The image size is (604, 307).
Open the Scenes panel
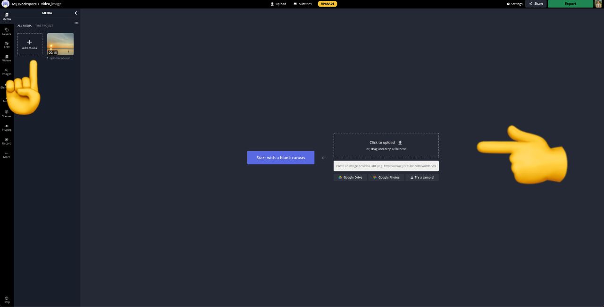coord(7,113)
